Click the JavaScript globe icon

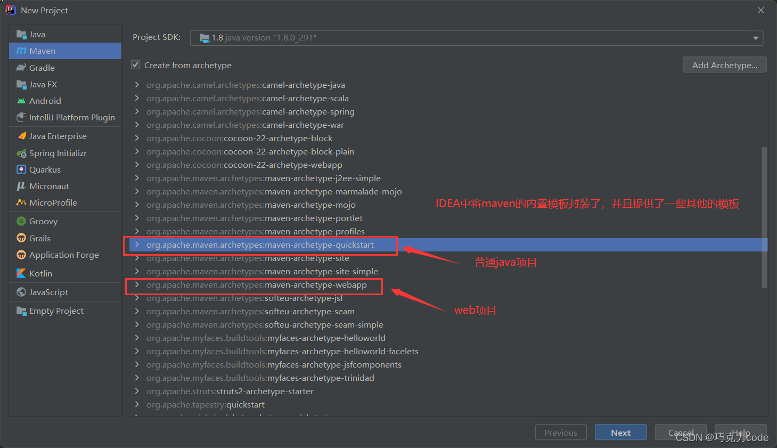coord(21,292)
